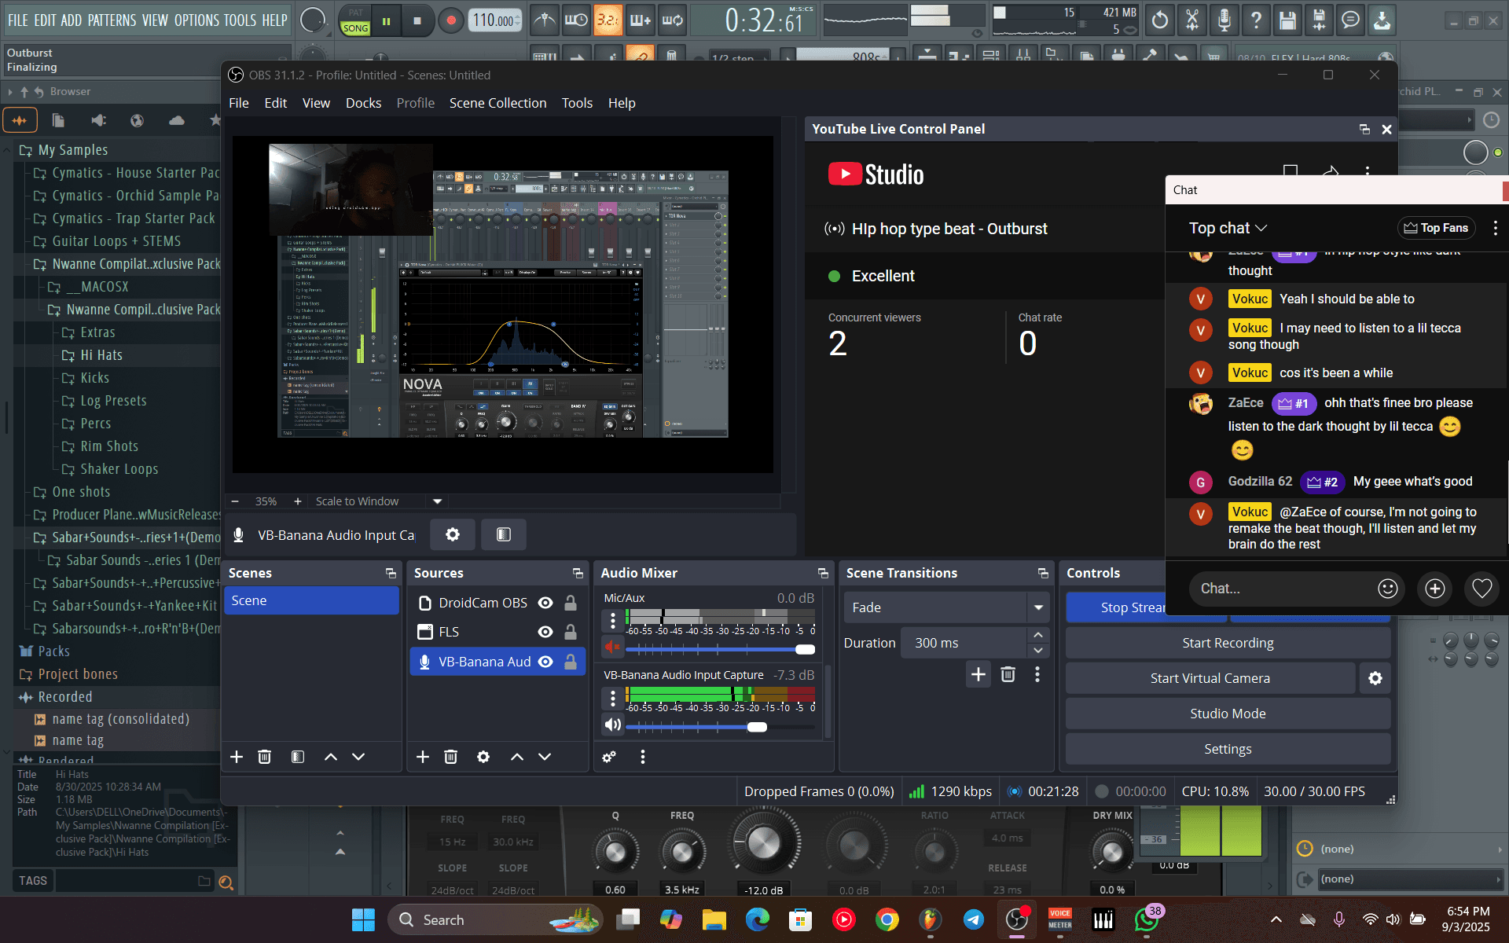Open properties gear for VB-Banana source
This screenshot has width=1509, height=943.
pyautogui.click(x=453, y=534)
